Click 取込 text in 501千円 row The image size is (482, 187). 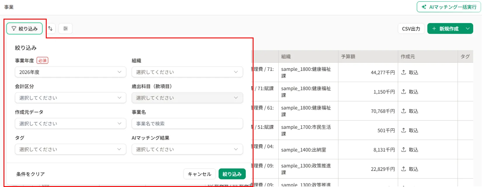point(413,130)
